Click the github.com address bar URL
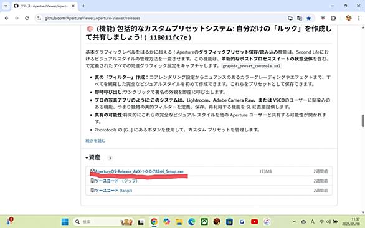Image resolution: width=365 pixels, height=228 pixels. 92,18
